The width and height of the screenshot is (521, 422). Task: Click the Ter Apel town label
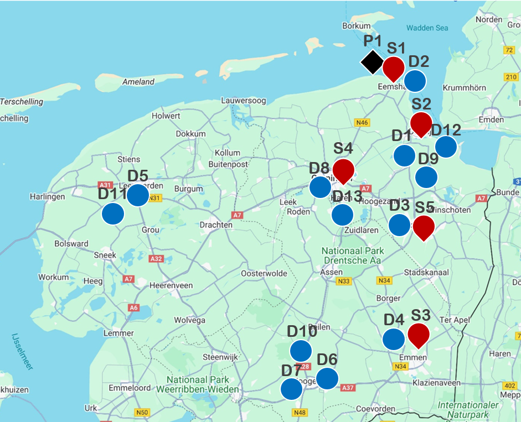455,320
